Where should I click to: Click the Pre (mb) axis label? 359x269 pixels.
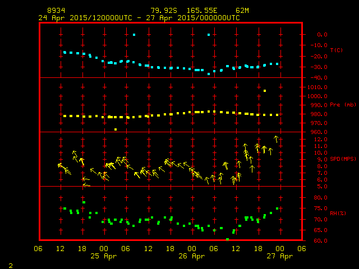(x=343, y=105)
